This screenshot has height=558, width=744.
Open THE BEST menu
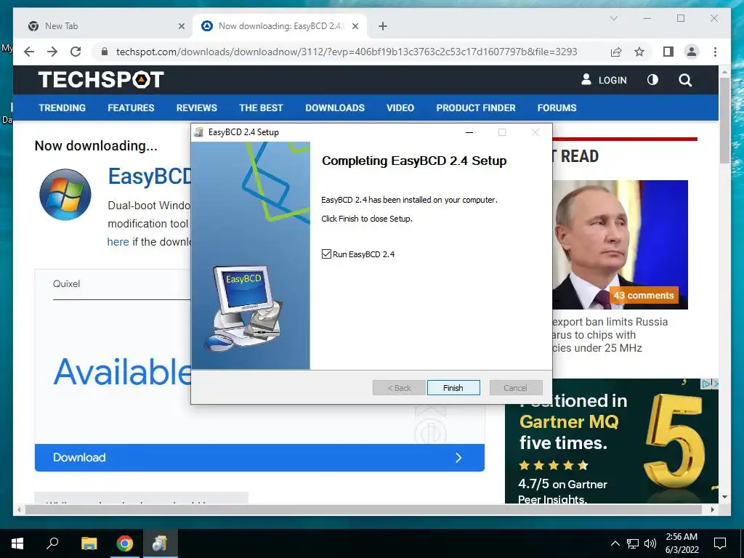click(x=261, y=108)
